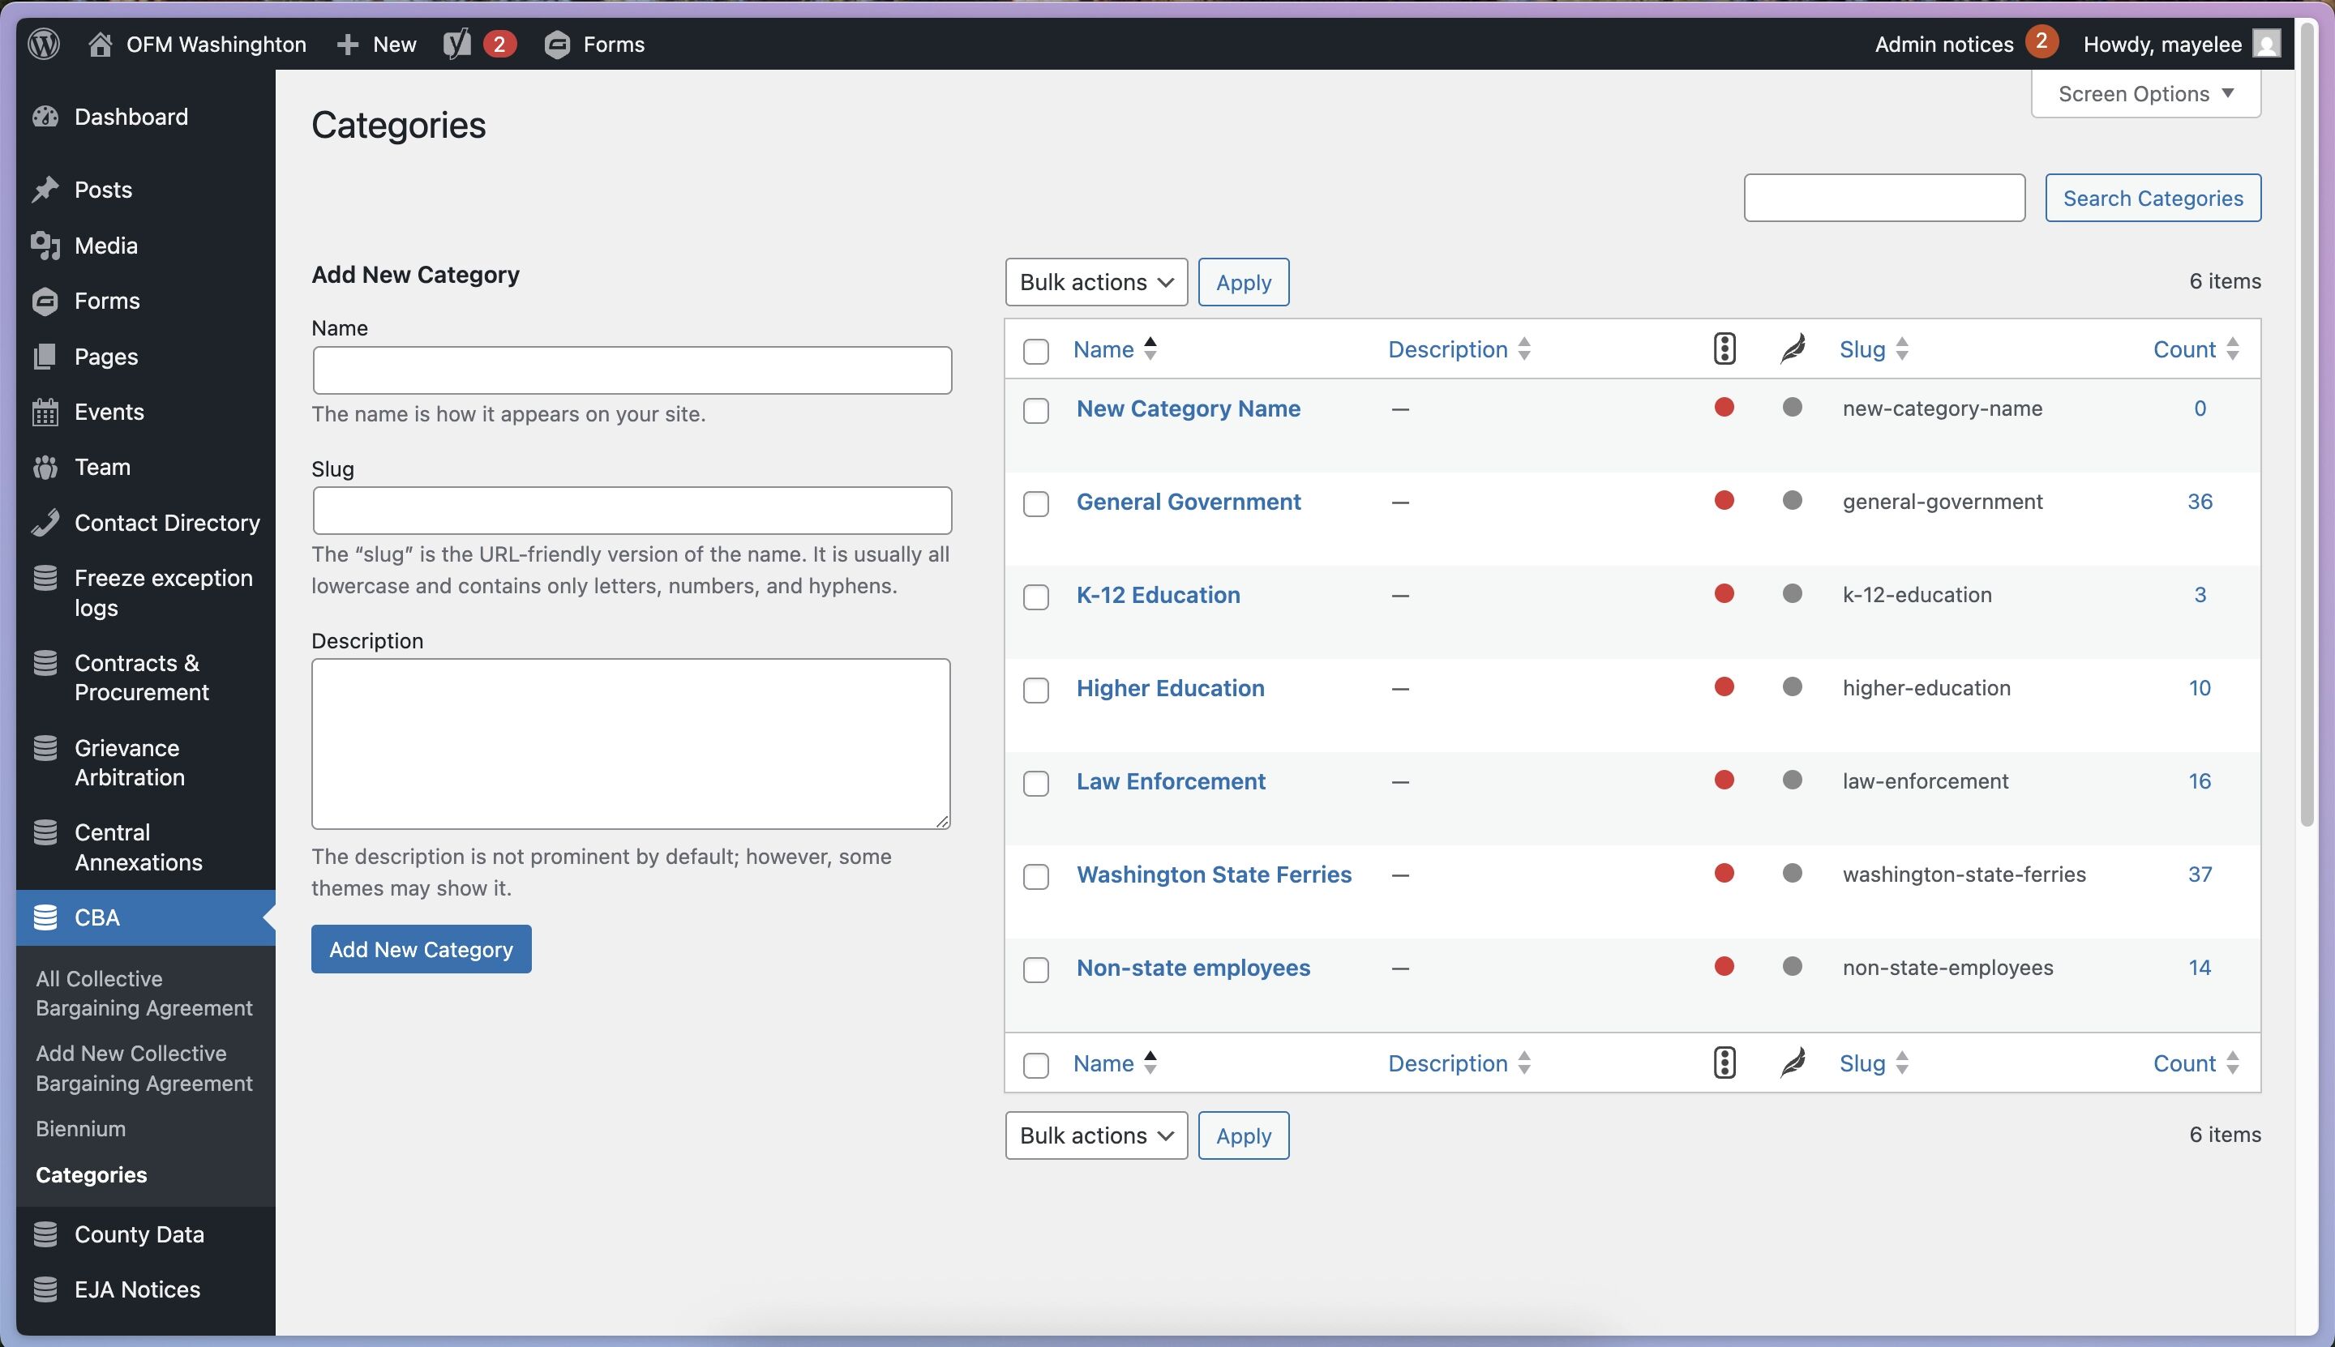The height and width of the screenshot is (1347, 2335).
Task: Click the category search input field
Action: pyautogui.click(x=1883, y=198)
